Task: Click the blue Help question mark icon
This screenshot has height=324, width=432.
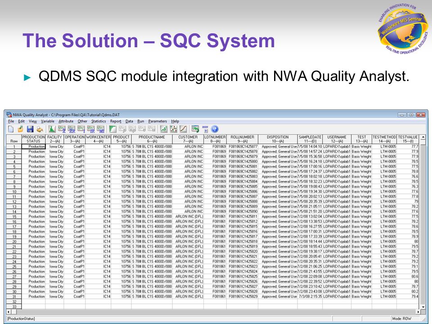Action: [x=215, y=129]
